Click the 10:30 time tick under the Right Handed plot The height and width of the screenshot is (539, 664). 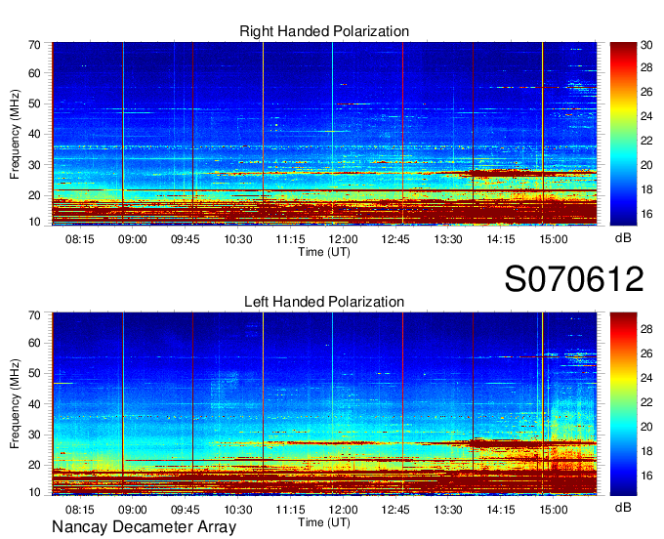[238, 239]
